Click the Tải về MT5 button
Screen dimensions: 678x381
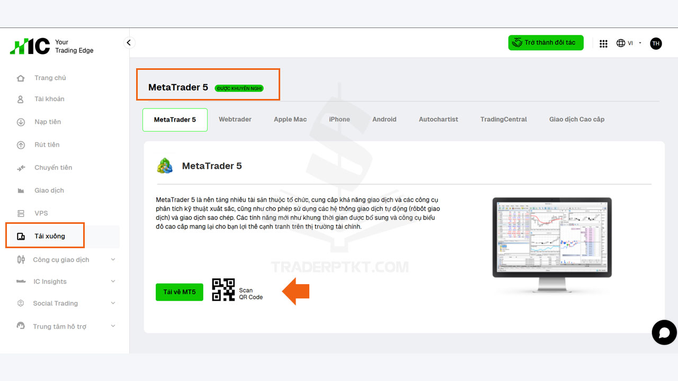pyautogui.click(x=180, y=292)
